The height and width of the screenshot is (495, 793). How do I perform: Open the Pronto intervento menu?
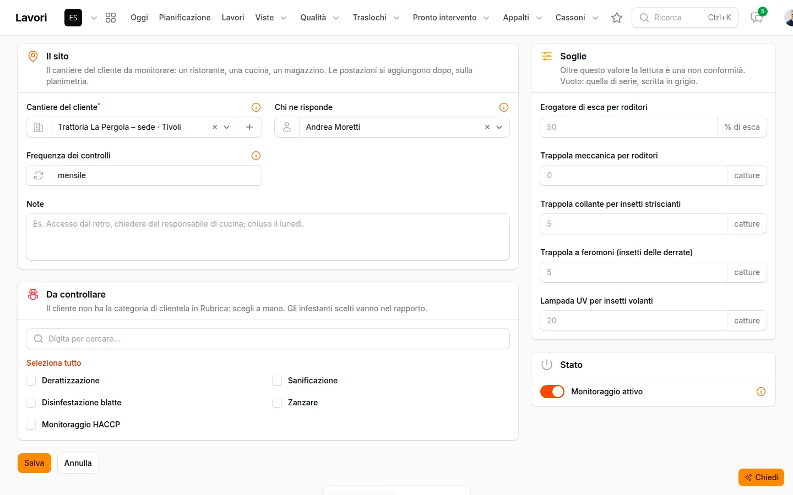tap(451, 18)
